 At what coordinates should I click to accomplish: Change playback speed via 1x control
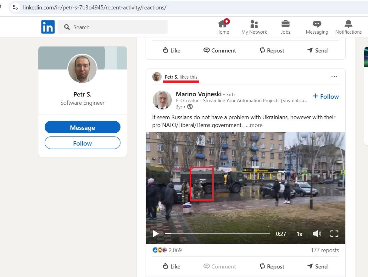pos(299,234)
